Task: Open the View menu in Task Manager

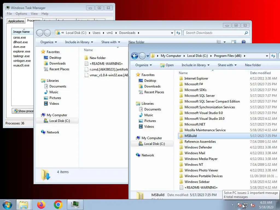Action: pos(34,14)
